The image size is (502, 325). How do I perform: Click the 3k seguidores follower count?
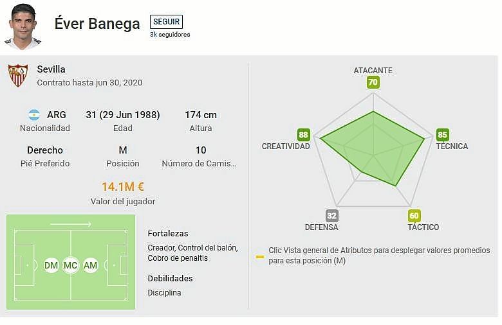(x=170, y=35)
